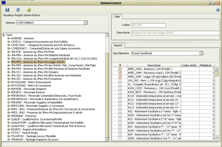Click the Refresh arrows toolbar icon

(18, 10)
